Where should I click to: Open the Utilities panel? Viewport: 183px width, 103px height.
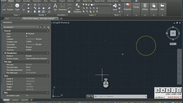click(145, 9)
